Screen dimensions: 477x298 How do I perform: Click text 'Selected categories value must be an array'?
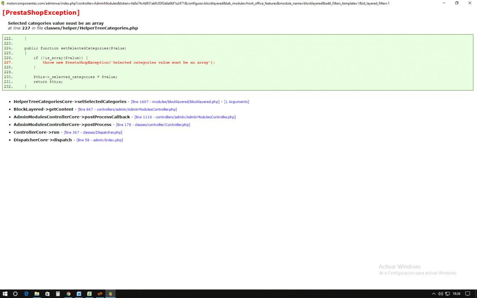click(x=56, y=23)
